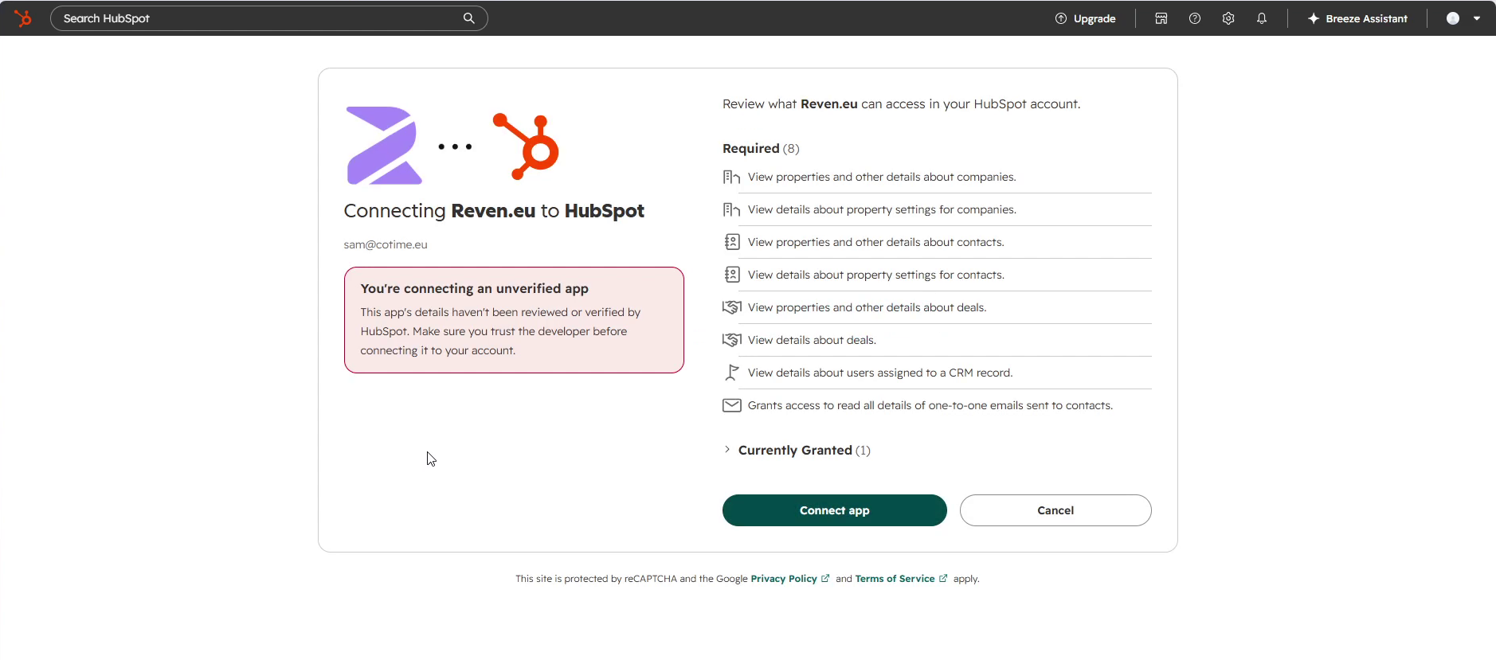Image resolution: width=1496 pixels, height=660 pixels.
Task: Open the account dropdown caret
Action: coord(1477,18)
